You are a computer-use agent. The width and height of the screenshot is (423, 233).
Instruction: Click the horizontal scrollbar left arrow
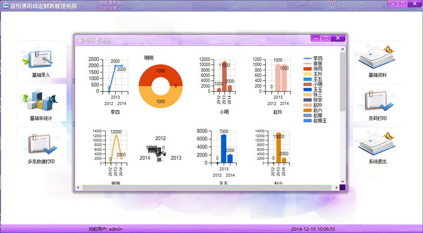pos(78,187)
